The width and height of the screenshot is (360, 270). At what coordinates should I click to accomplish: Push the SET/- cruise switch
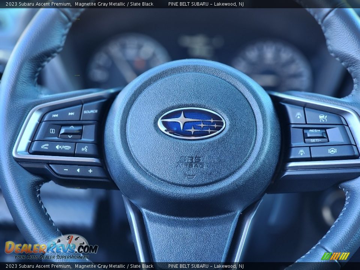point(316,140)
